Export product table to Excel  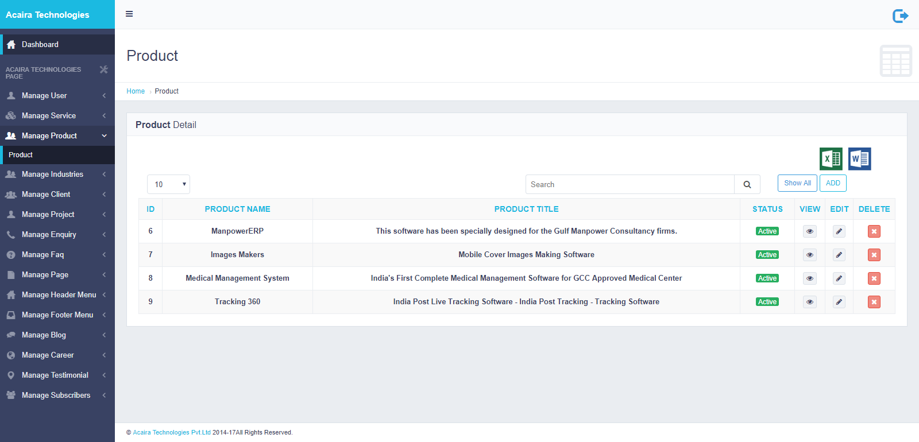pos(831,159)
